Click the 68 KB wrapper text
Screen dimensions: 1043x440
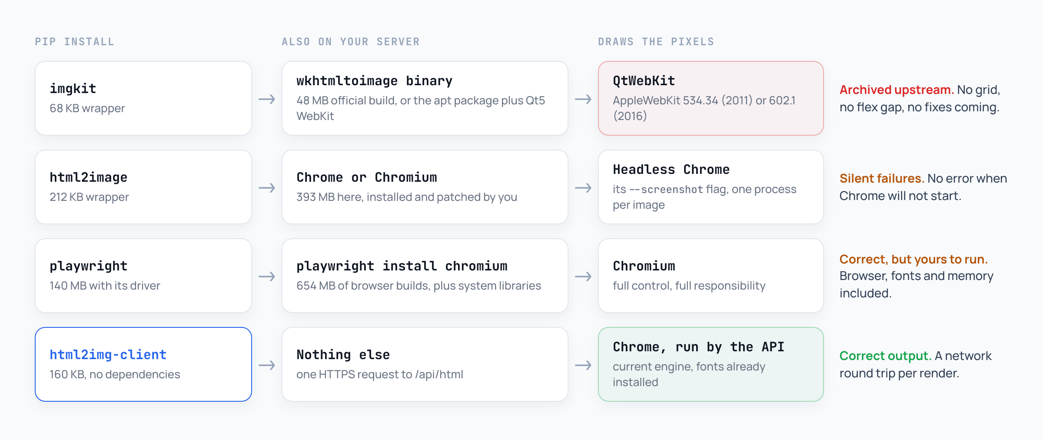coord(87,108)
